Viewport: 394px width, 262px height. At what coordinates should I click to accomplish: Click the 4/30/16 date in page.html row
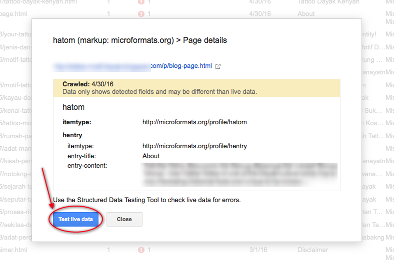tap(260, 14)
